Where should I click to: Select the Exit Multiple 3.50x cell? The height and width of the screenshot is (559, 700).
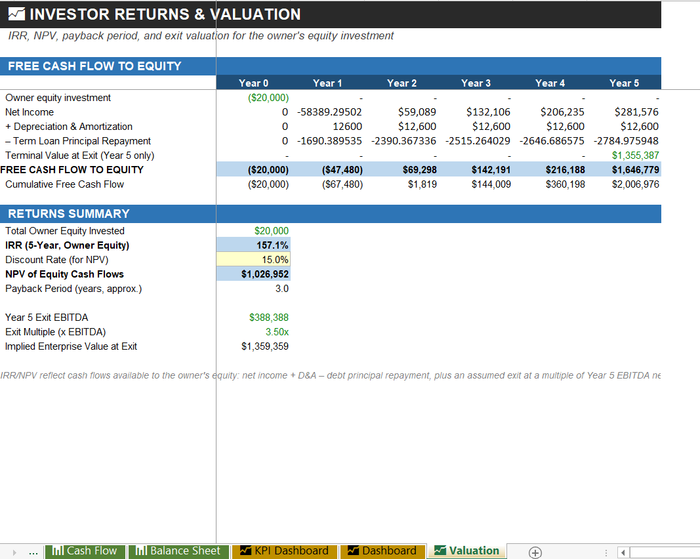pos(253,332)
